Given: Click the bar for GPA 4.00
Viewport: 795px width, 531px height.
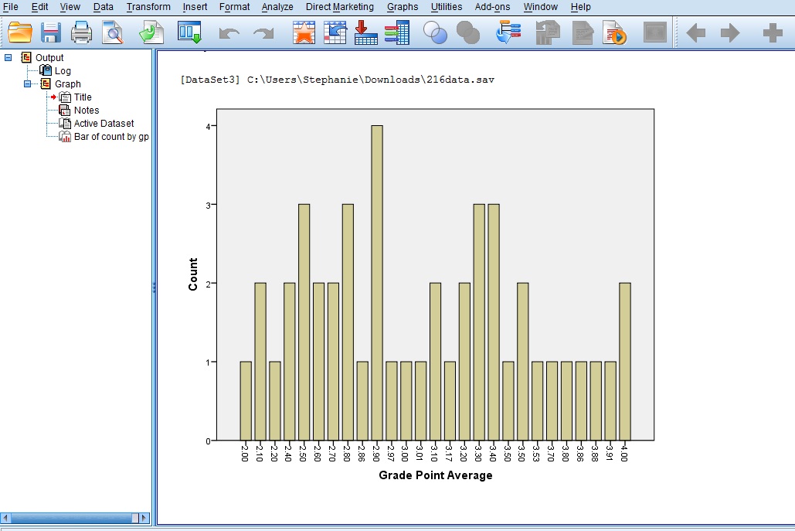Looking at the screenshot, I should tap(624, 362).
